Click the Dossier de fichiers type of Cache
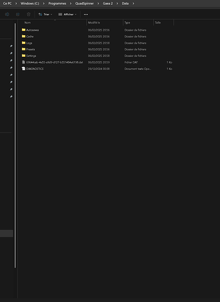220x302 pixels. pos(136,36)
